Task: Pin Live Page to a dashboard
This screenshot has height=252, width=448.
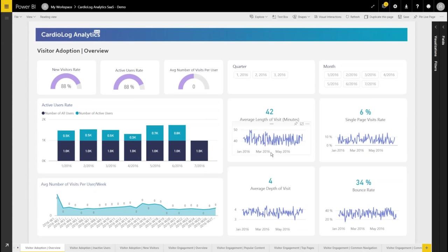Action: tap(425, 16)
